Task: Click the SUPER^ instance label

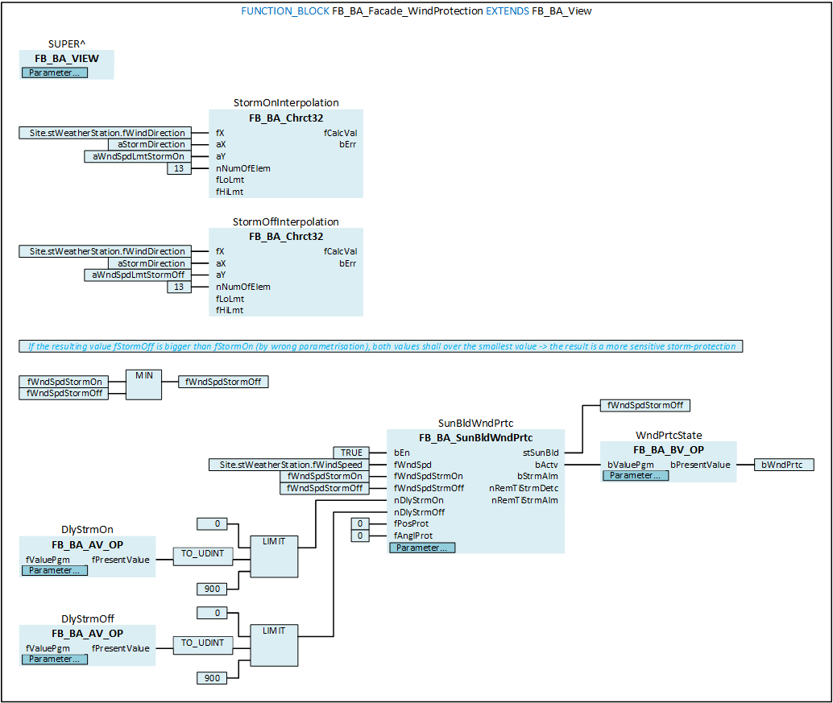Action: point(66,43)
